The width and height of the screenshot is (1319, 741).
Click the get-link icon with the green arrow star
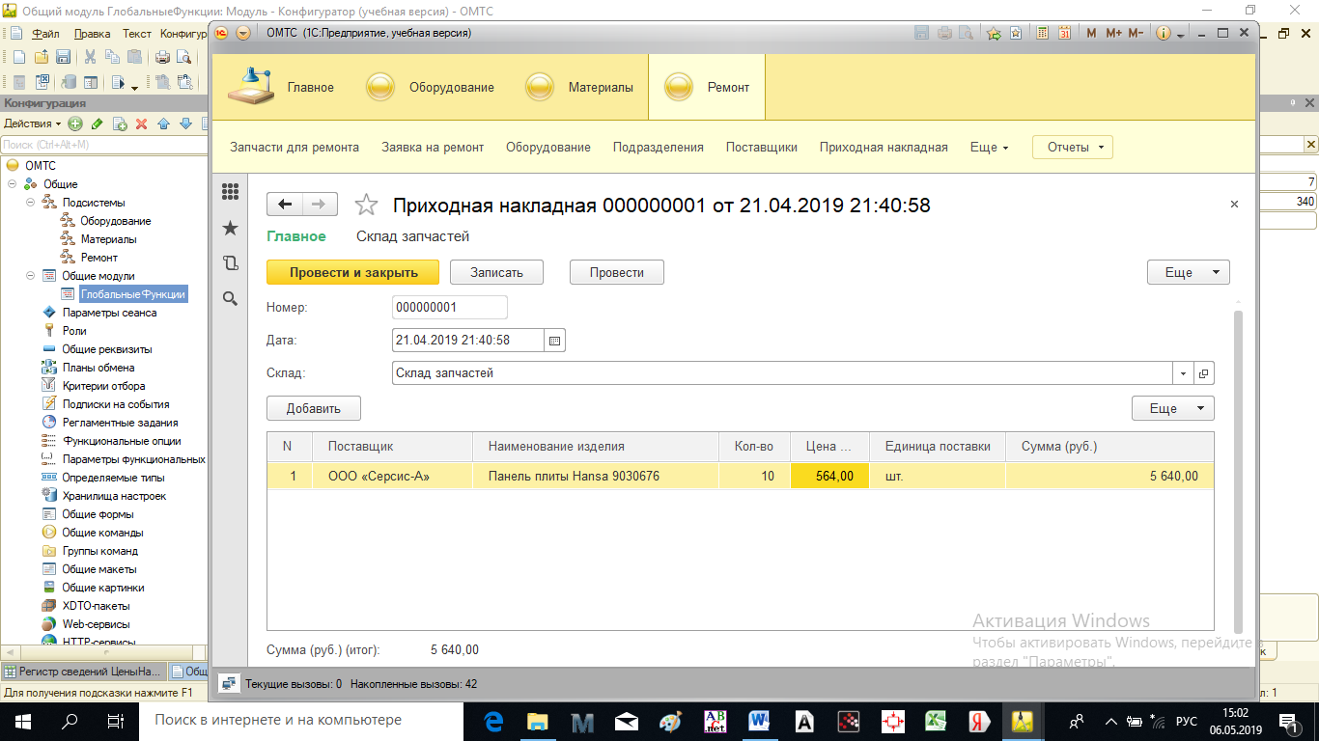(x=995, y=33)
